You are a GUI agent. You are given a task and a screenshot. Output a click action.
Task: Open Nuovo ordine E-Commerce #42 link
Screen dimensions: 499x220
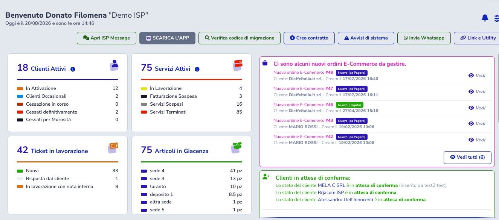tap(303, 137)
